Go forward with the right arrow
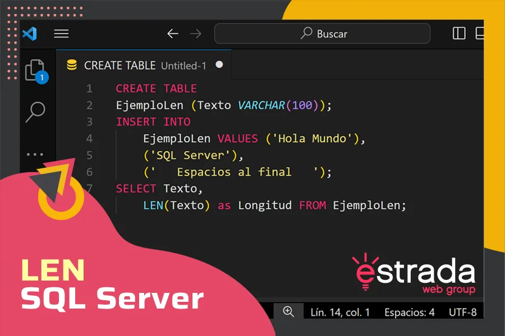This screenshot has height=336, width=505. 196,34
